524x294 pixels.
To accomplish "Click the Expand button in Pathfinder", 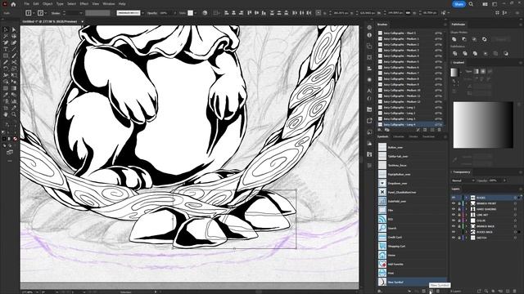I will (x=500, y=39).
